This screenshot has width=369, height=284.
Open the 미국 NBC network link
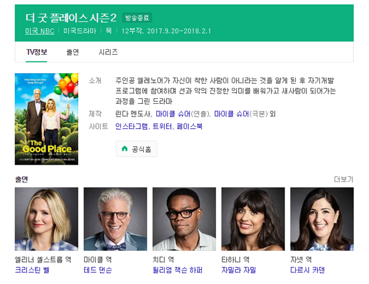[39, 31]
